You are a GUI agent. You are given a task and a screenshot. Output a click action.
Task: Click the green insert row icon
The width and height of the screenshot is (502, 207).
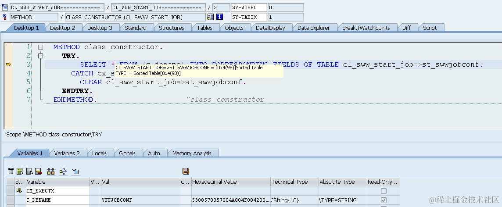20,171
